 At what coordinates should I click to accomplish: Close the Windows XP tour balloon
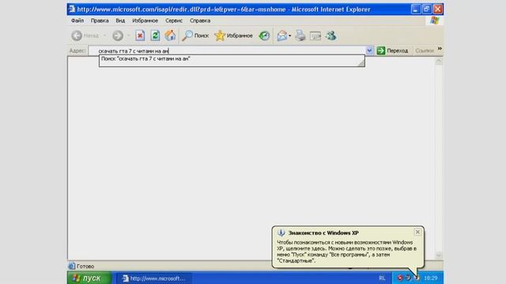[417, 232]
